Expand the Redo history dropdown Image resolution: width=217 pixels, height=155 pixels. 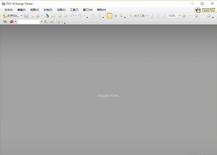click(84, 16)
